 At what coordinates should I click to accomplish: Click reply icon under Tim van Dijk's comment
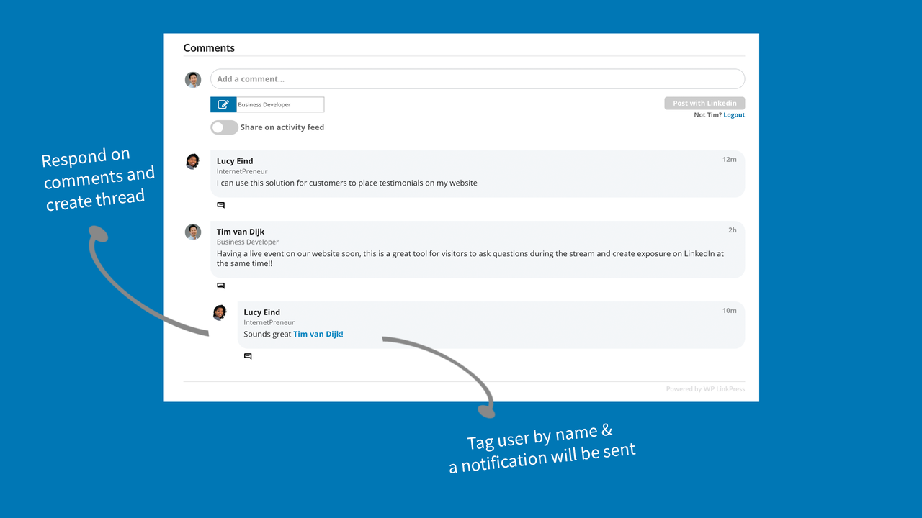click(x=221, y=286)
